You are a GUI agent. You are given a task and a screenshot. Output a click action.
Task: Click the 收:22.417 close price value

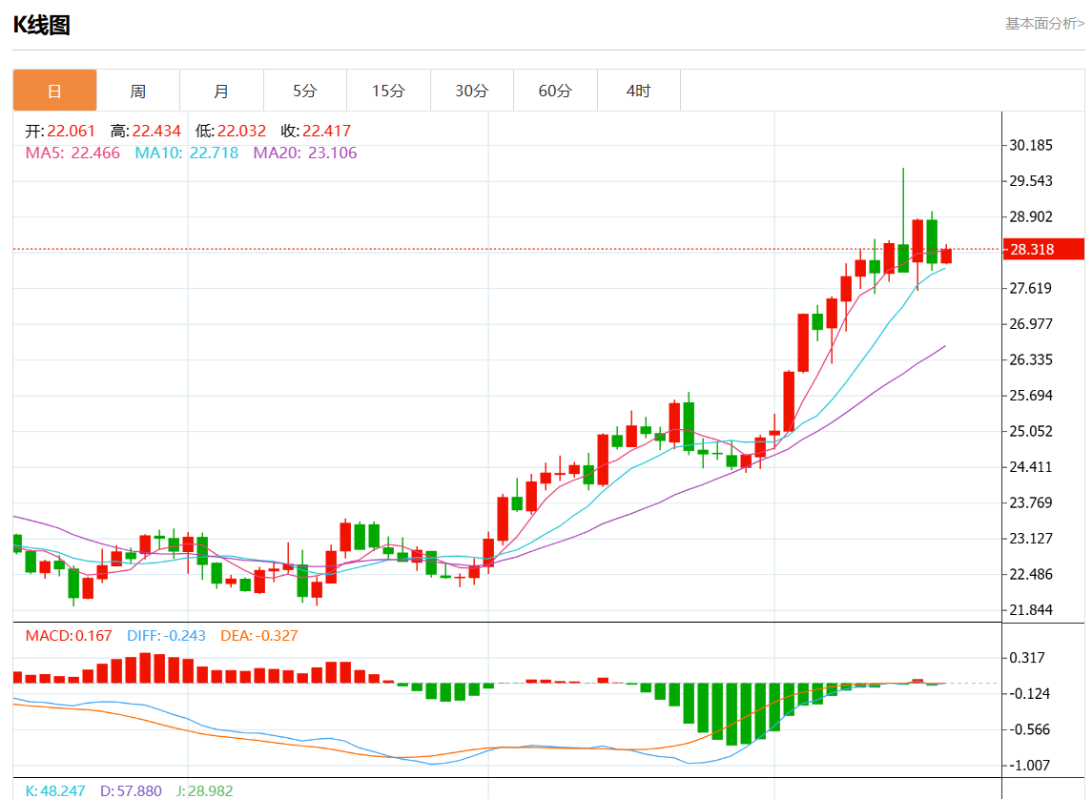317,131
